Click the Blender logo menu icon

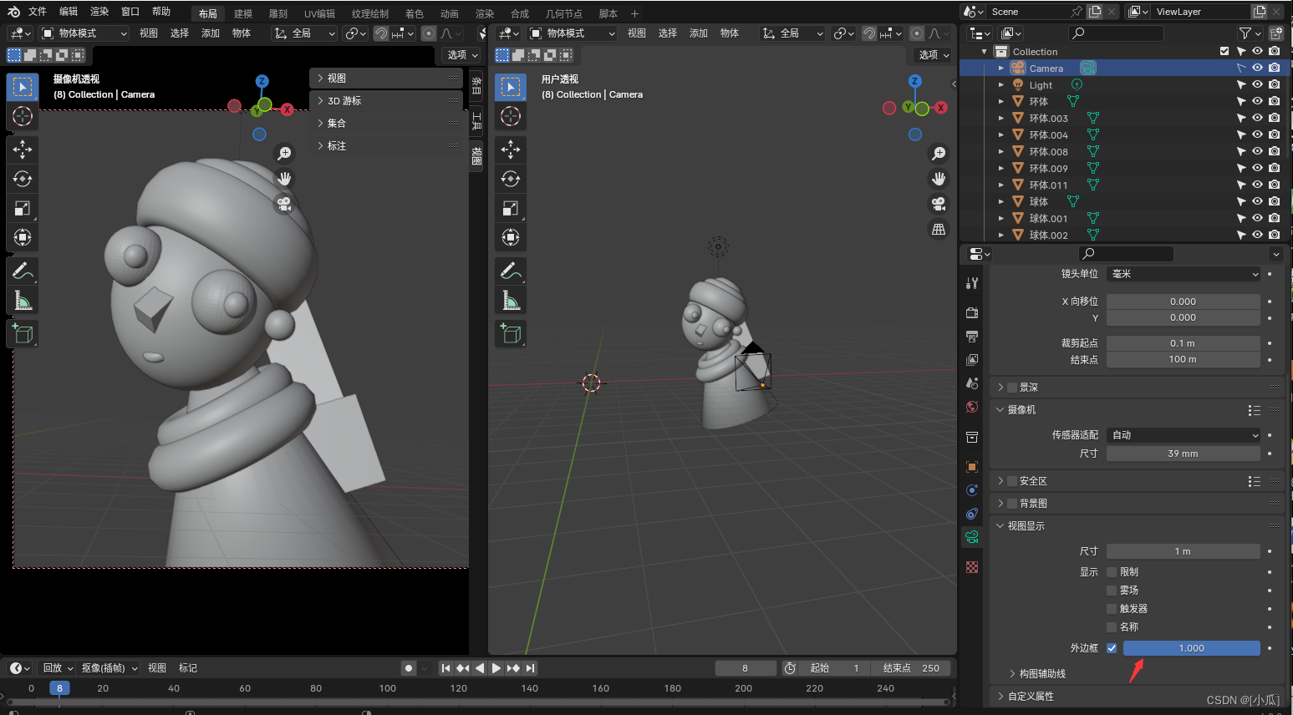[13, 12]
